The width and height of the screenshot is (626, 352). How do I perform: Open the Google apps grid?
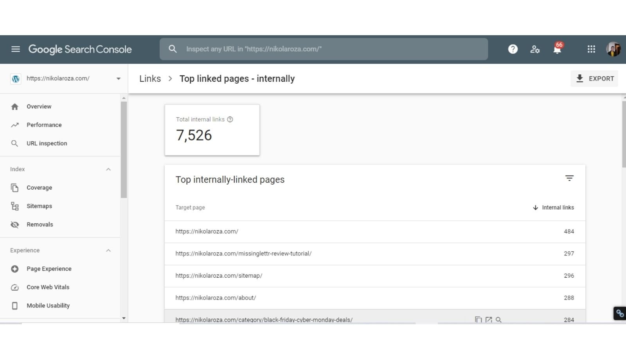[591, 49]
